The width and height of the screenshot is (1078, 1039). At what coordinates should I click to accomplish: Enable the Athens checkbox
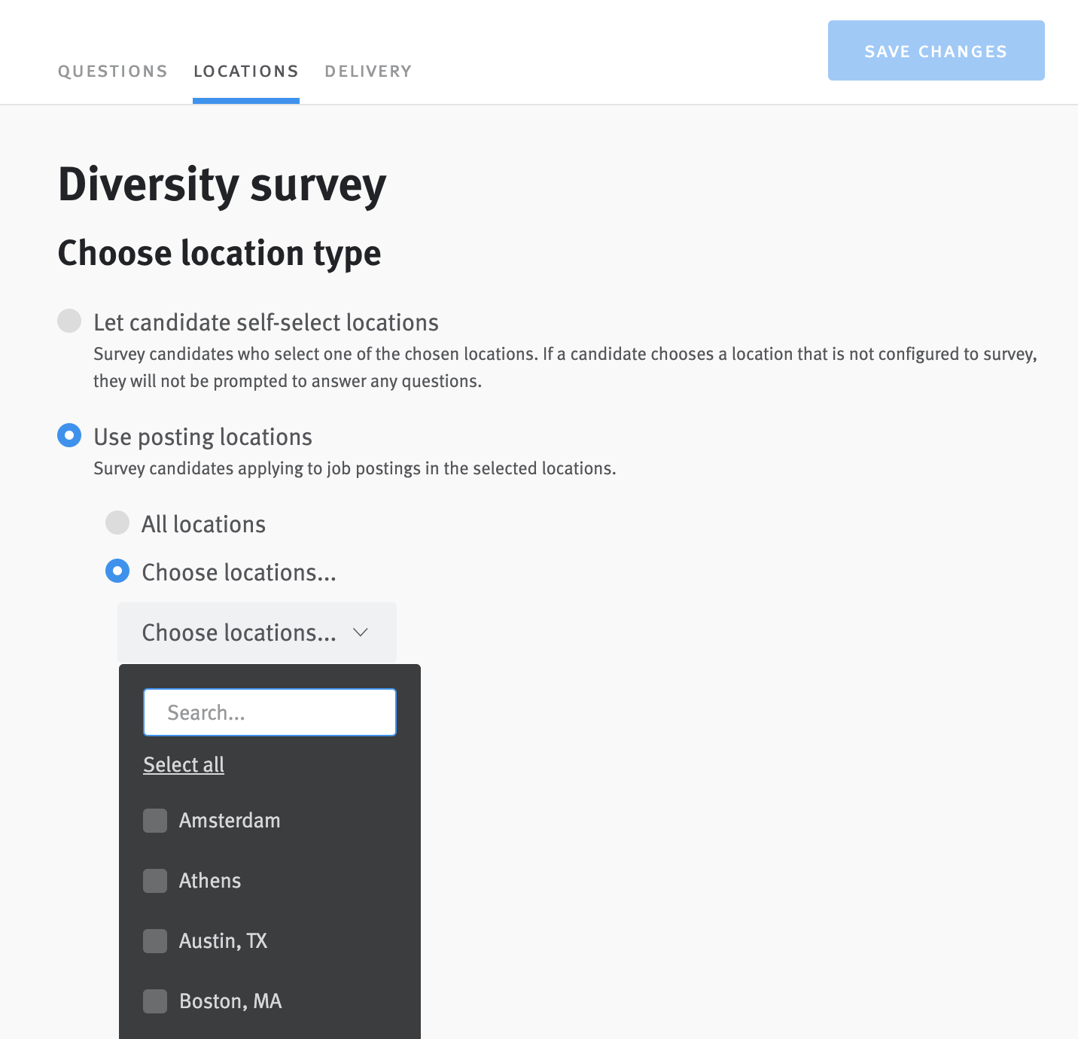coord(154,881)
